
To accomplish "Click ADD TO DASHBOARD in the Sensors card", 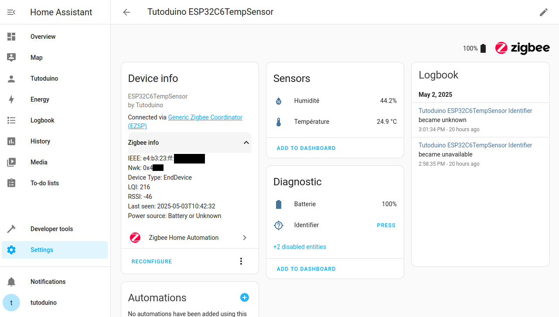I will tap(306, 148).
